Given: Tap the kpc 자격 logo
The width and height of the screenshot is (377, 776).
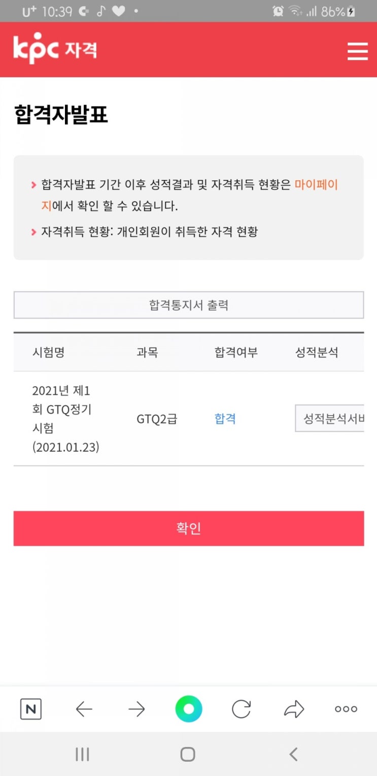Looking at the screenshot, I should click(x=55, y=49).
